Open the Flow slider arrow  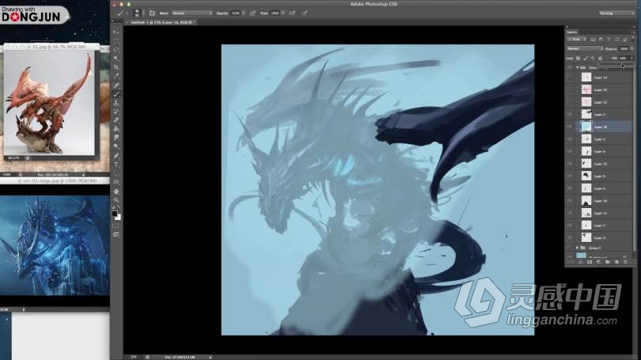click(x=283, y=13)
